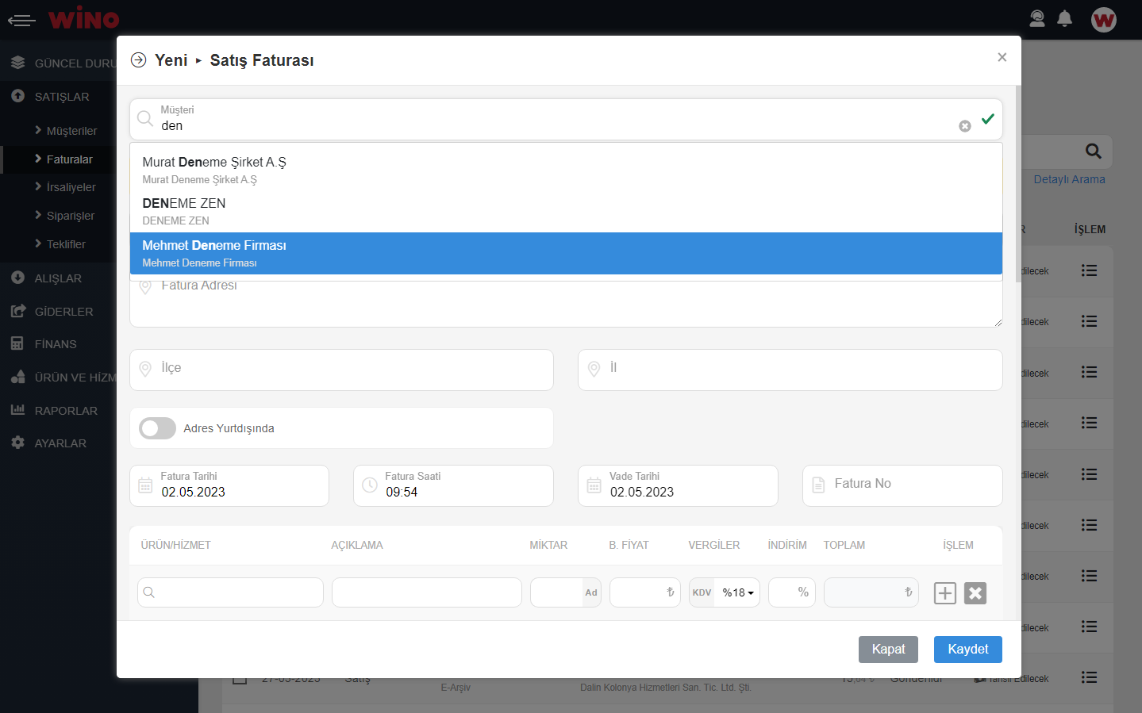Click the red W profile avatar
The image size is (1142, 713).
tap(1103, 20)
